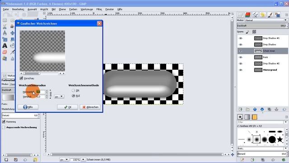Select the Clone stamp tool
289x163 pixels.
pyautogui.click(x=5, y=58)
